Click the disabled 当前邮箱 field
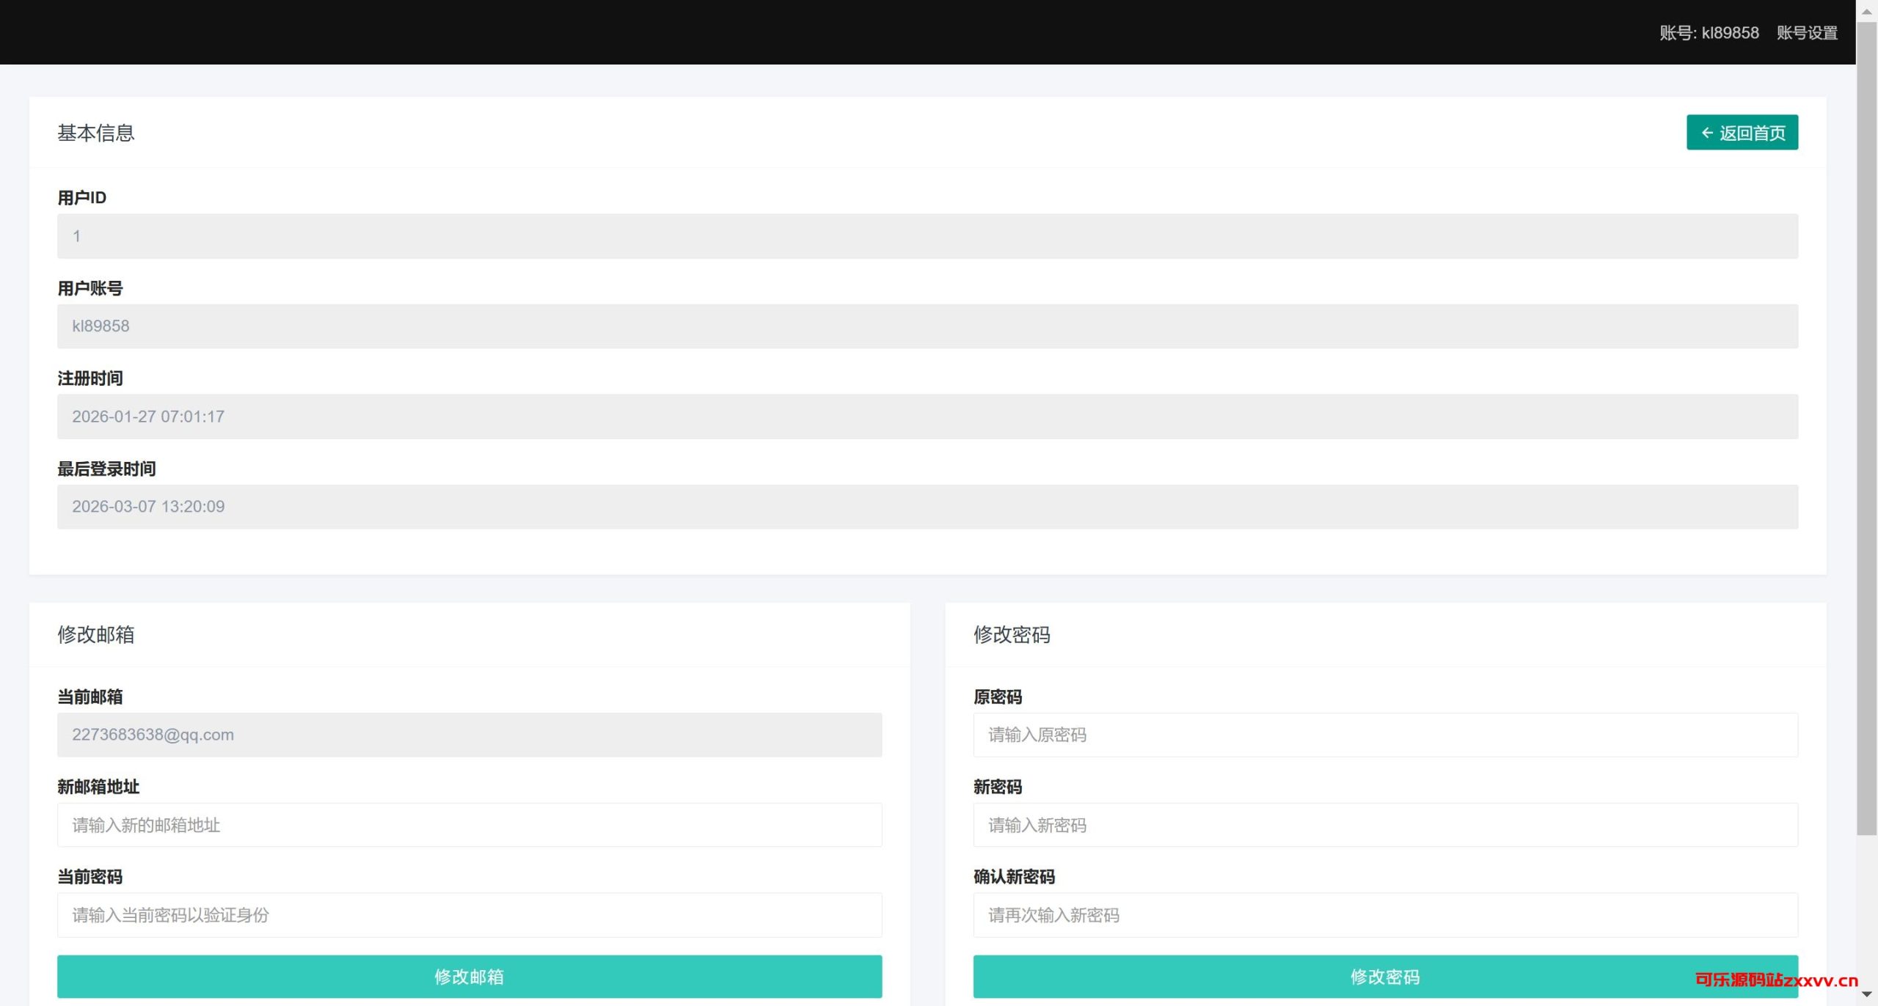1878x1006 pixels. point(469,735)
